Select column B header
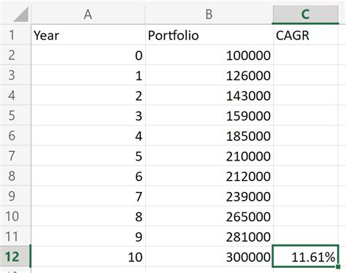Viewport: 346px width, 273px height. 209,15
